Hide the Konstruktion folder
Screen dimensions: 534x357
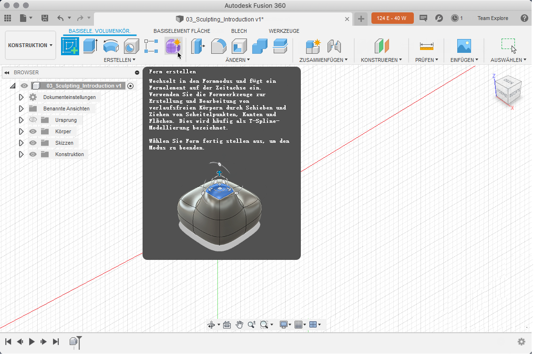[33, 154]
